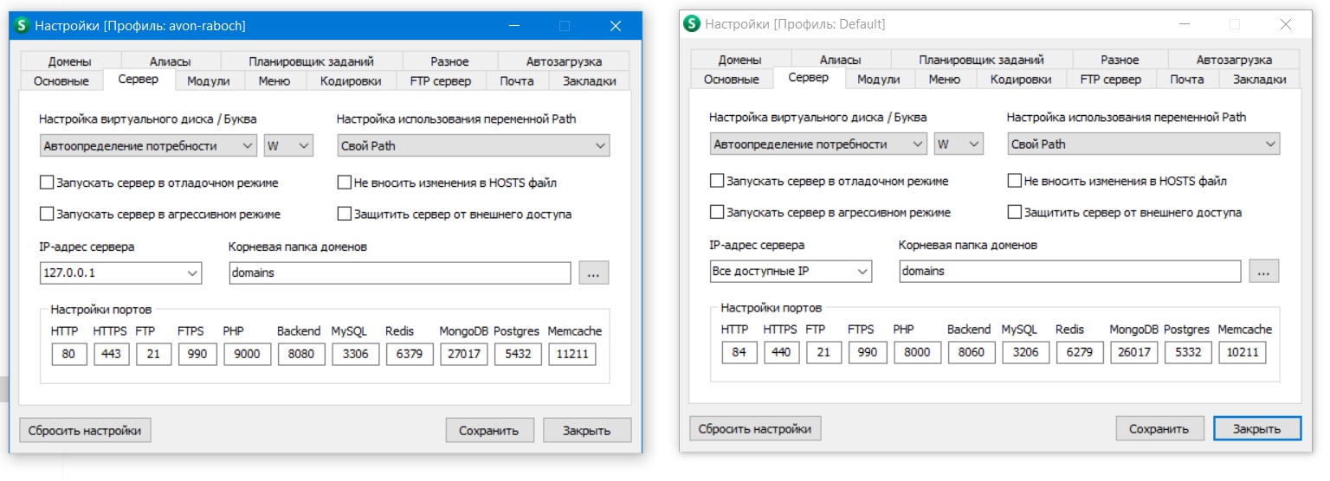Image resolution: width=1330 pixels, height=481 pixels.
Task: Click Open Server icon in avon-raboch title bar
Action: (x=22, y=26)
